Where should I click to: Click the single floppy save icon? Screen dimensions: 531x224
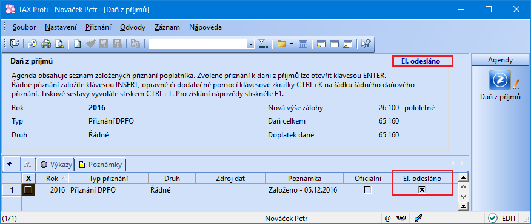tap(103, 44)
